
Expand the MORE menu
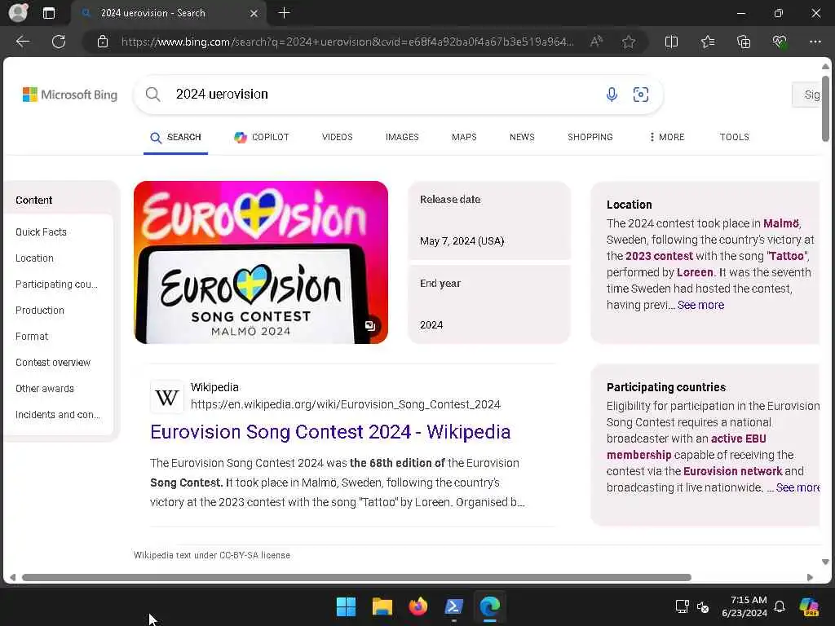tap(667, 137)
